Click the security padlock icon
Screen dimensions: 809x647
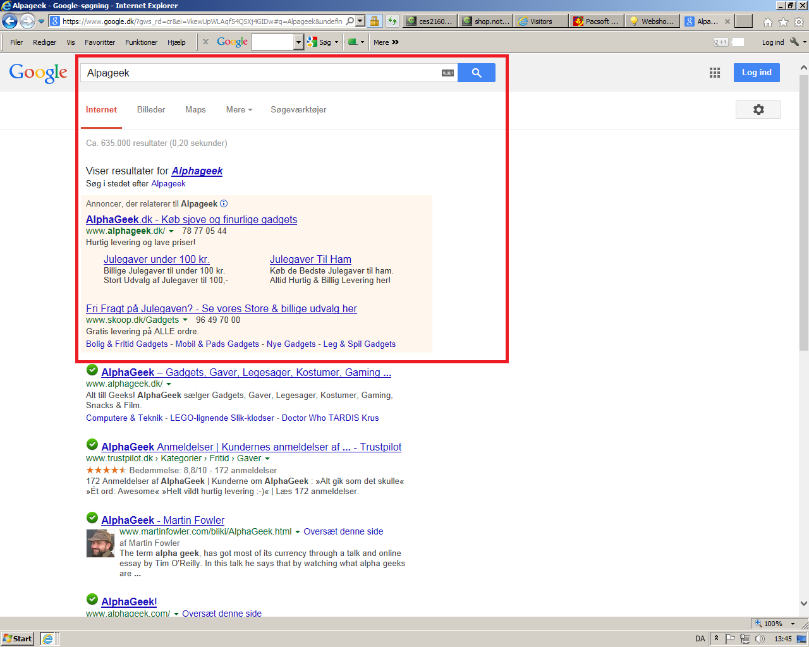pos(375,21)
